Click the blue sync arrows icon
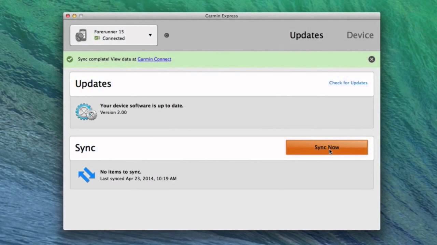The image size is (437, 245). (87, 175)
